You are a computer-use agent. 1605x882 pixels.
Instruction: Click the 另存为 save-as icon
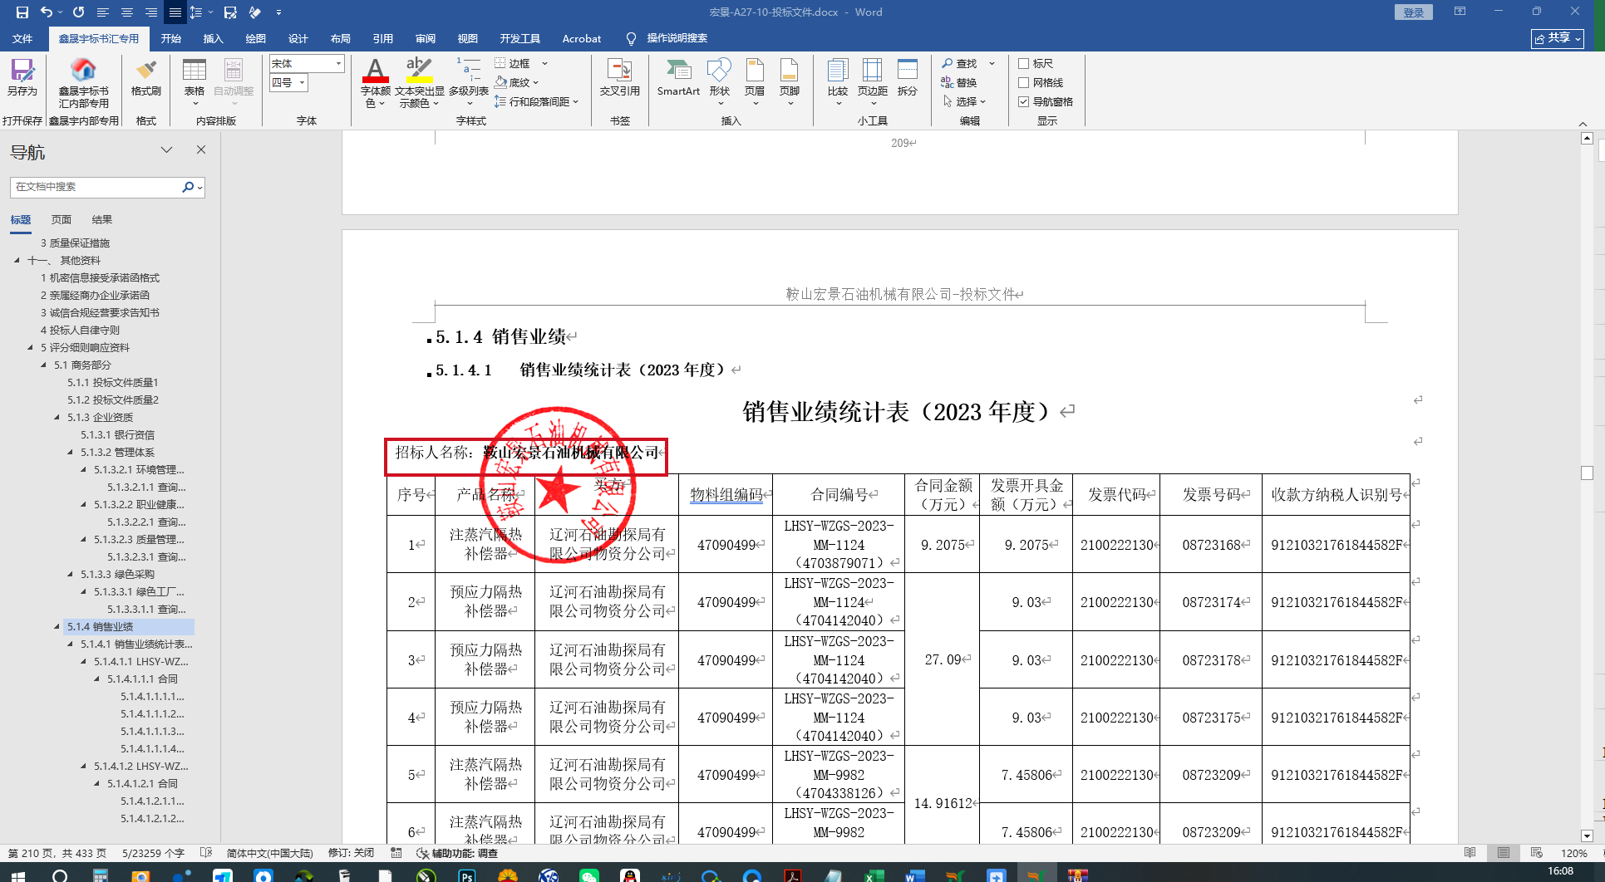pos(22,76)
